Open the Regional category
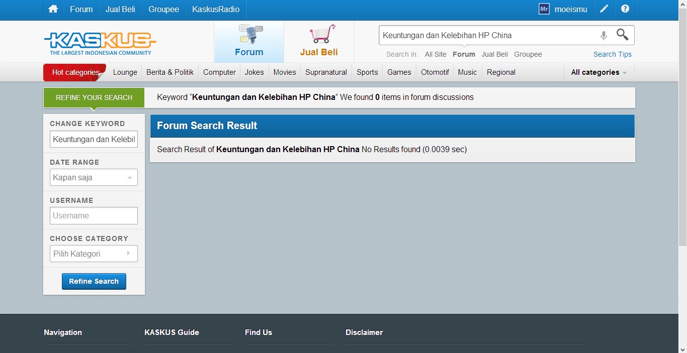687x353 pixels. pos(501,72)
